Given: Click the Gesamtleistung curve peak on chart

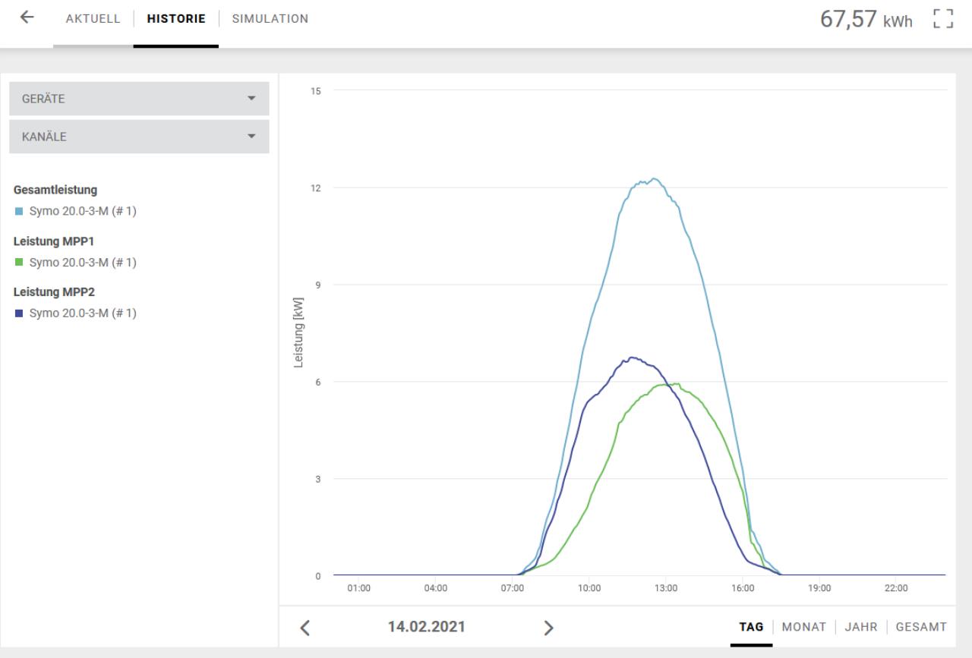Looking at the screenshot, I should click(x=653, y=179).
